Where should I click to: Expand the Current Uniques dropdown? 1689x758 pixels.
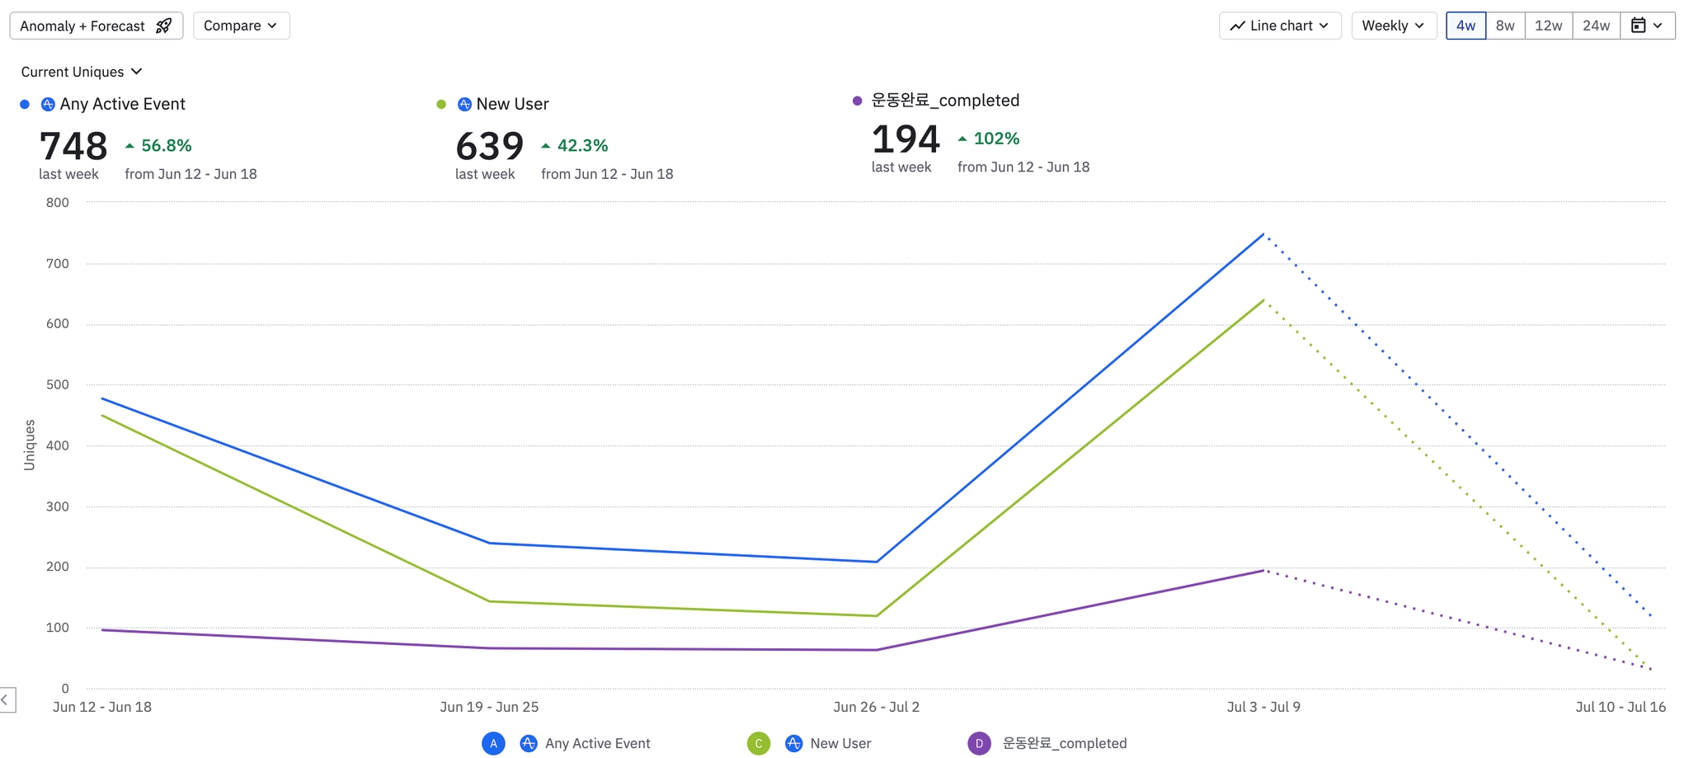(82, 72)
